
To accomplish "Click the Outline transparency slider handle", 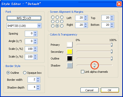I will [x=111, y=58].
